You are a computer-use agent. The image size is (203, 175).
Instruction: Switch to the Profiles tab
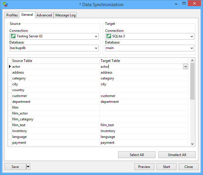pos(12,15)
